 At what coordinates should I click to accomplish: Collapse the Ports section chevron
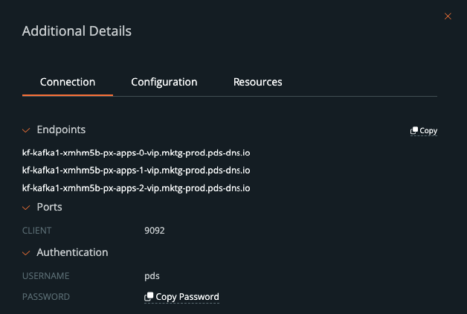26,207
